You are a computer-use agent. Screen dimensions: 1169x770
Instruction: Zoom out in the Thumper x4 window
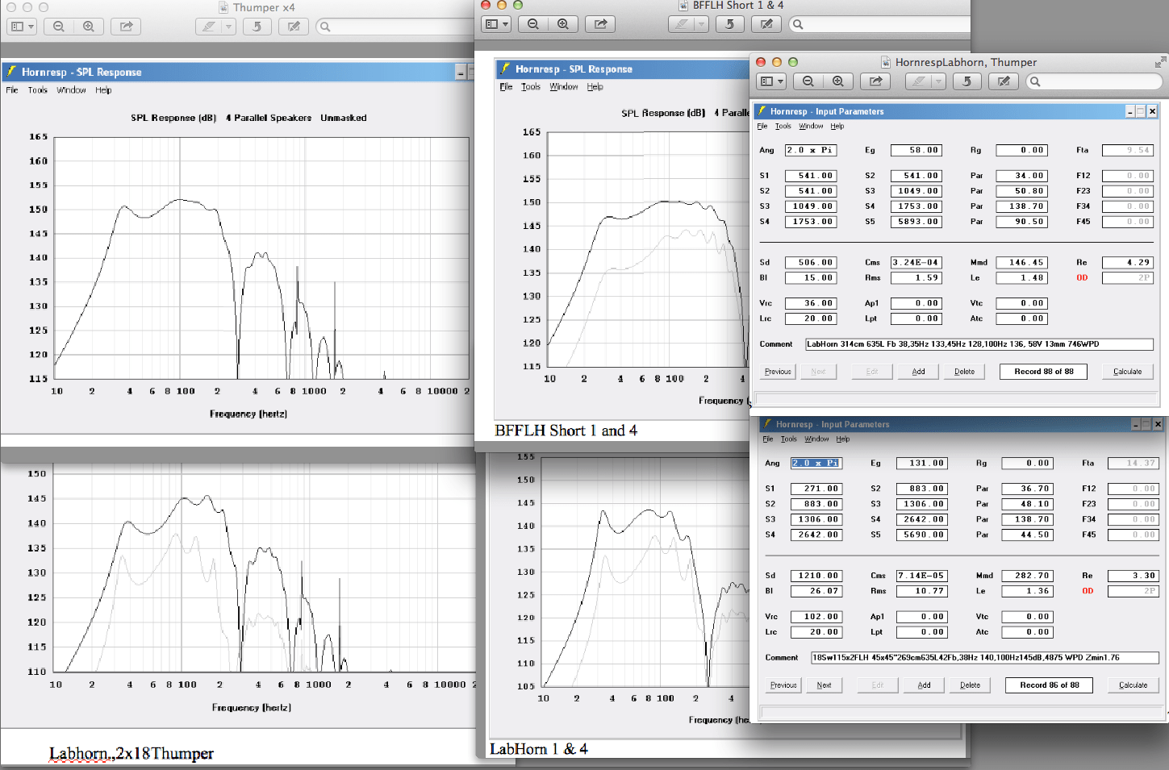59,27
